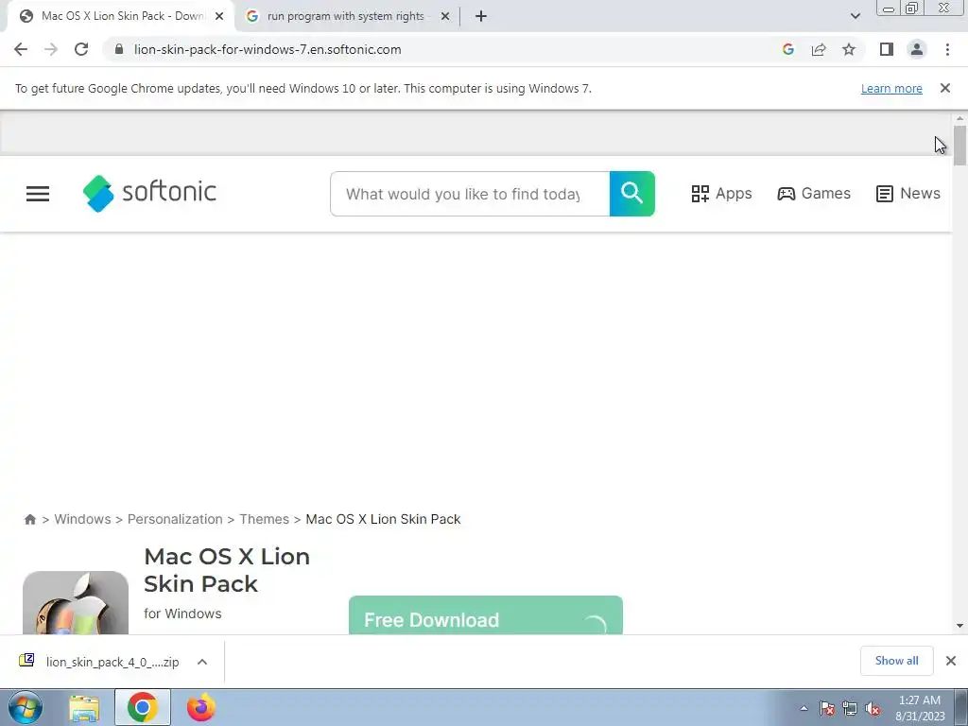Open Action Center flag icon
This screenshot has height=726, width=968.
827,709
